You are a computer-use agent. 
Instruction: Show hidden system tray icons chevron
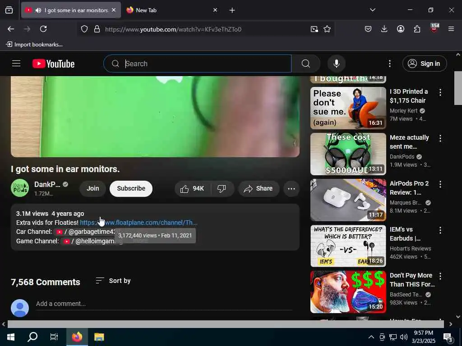pos(371,337)
